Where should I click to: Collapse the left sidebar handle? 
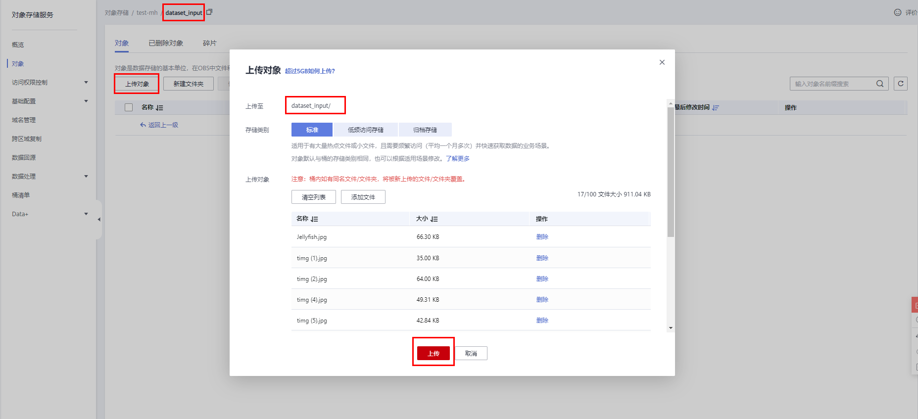click(x=99, y=219)
